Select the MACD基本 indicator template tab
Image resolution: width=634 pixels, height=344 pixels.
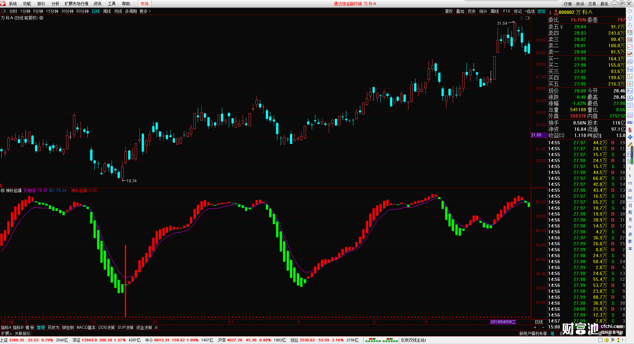86,327
